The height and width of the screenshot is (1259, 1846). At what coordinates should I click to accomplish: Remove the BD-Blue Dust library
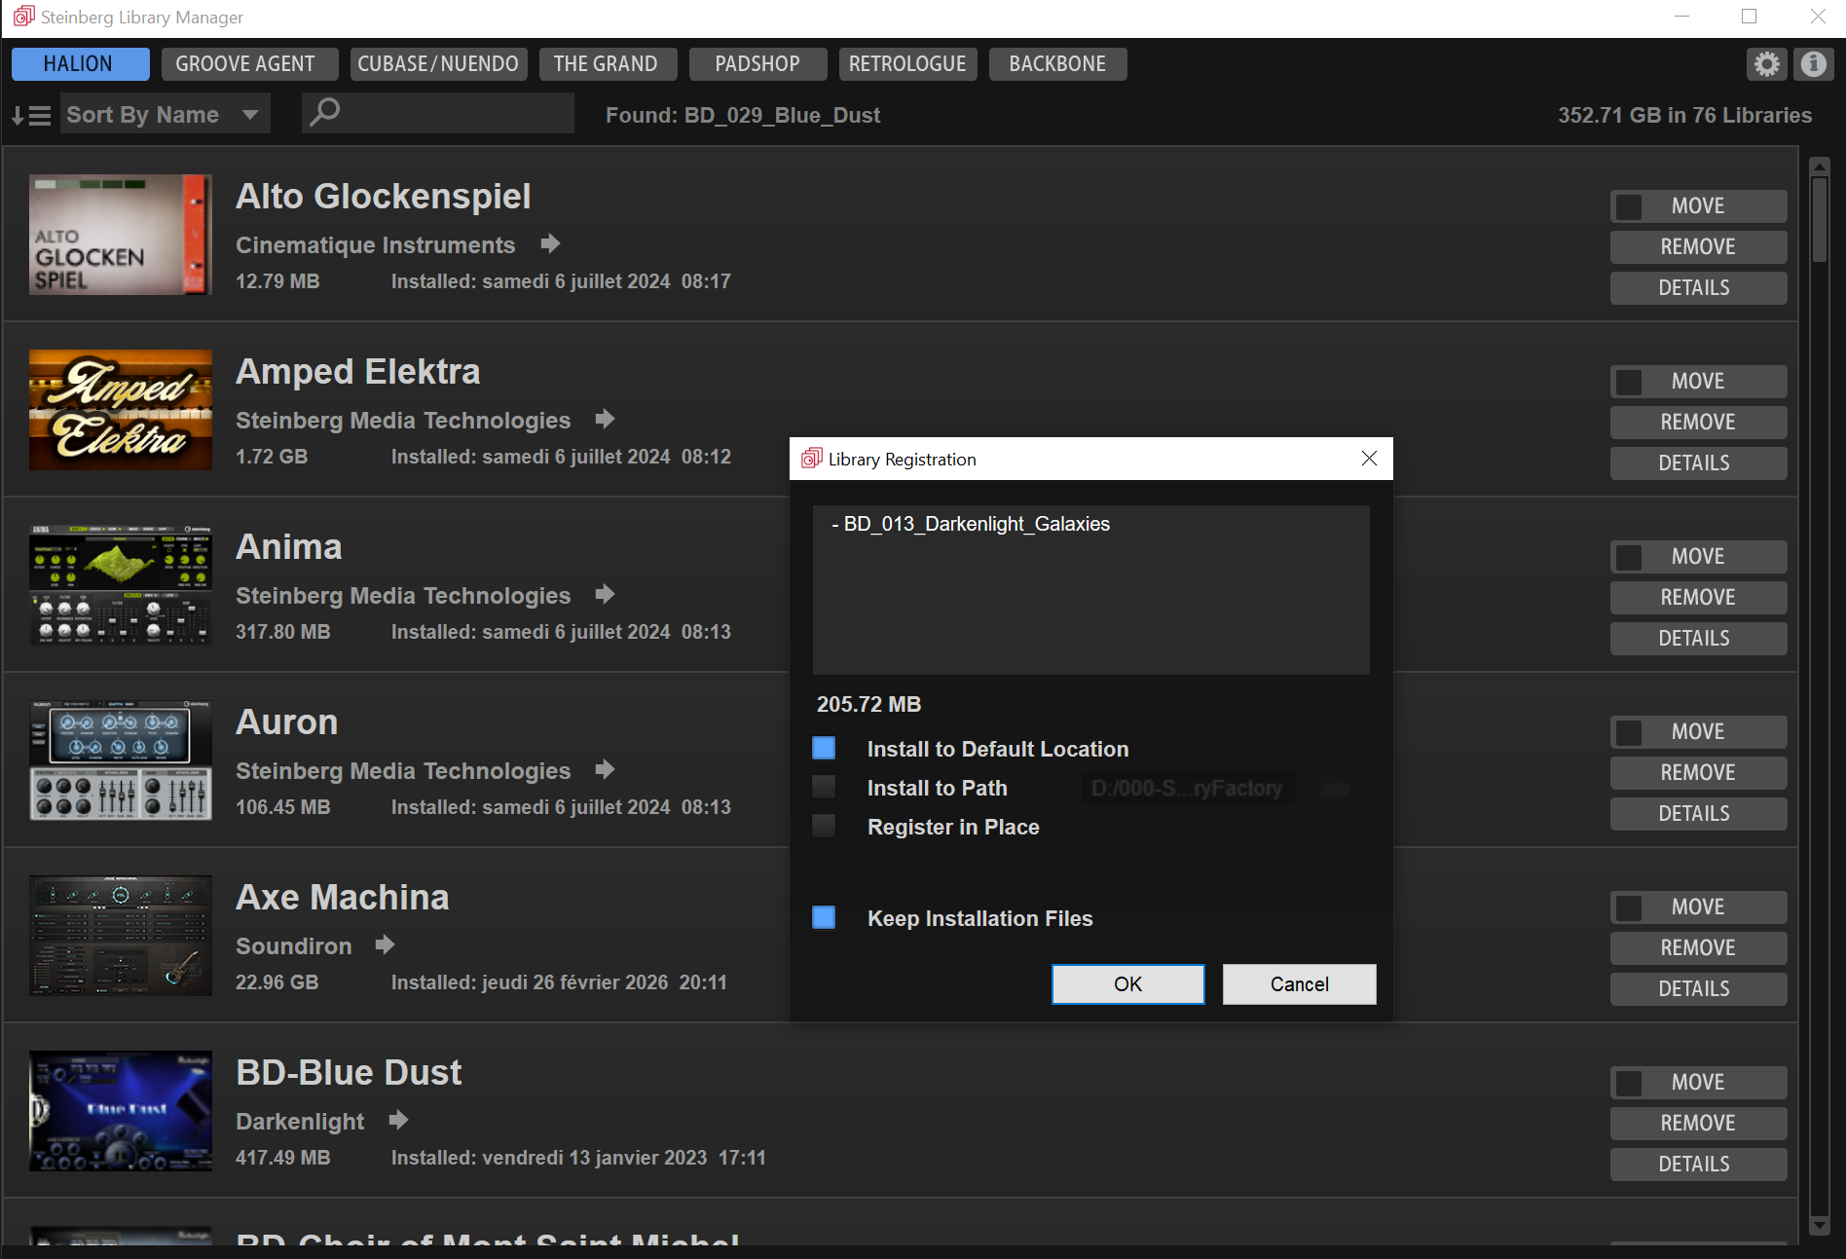click(1698, 1124)
